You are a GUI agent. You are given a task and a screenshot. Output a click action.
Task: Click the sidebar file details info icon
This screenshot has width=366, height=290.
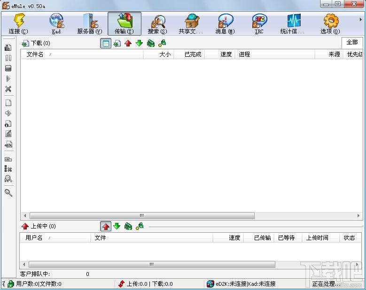tap(8, 123)
